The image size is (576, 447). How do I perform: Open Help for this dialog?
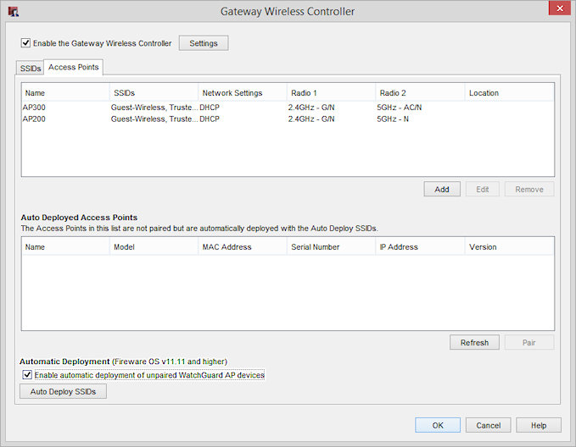(x=538, y=426)
